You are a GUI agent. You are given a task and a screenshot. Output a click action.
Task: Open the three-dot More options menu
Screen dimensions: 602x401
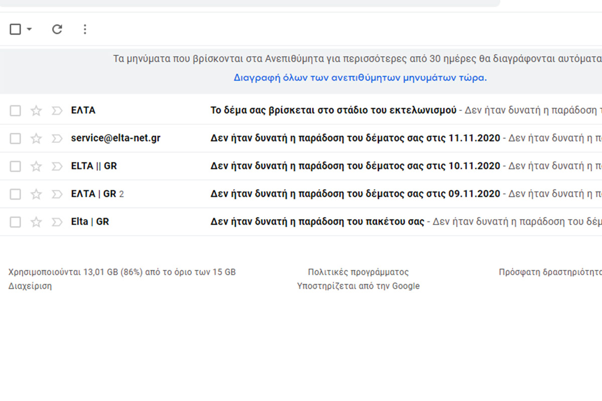[x=85, y=30]
